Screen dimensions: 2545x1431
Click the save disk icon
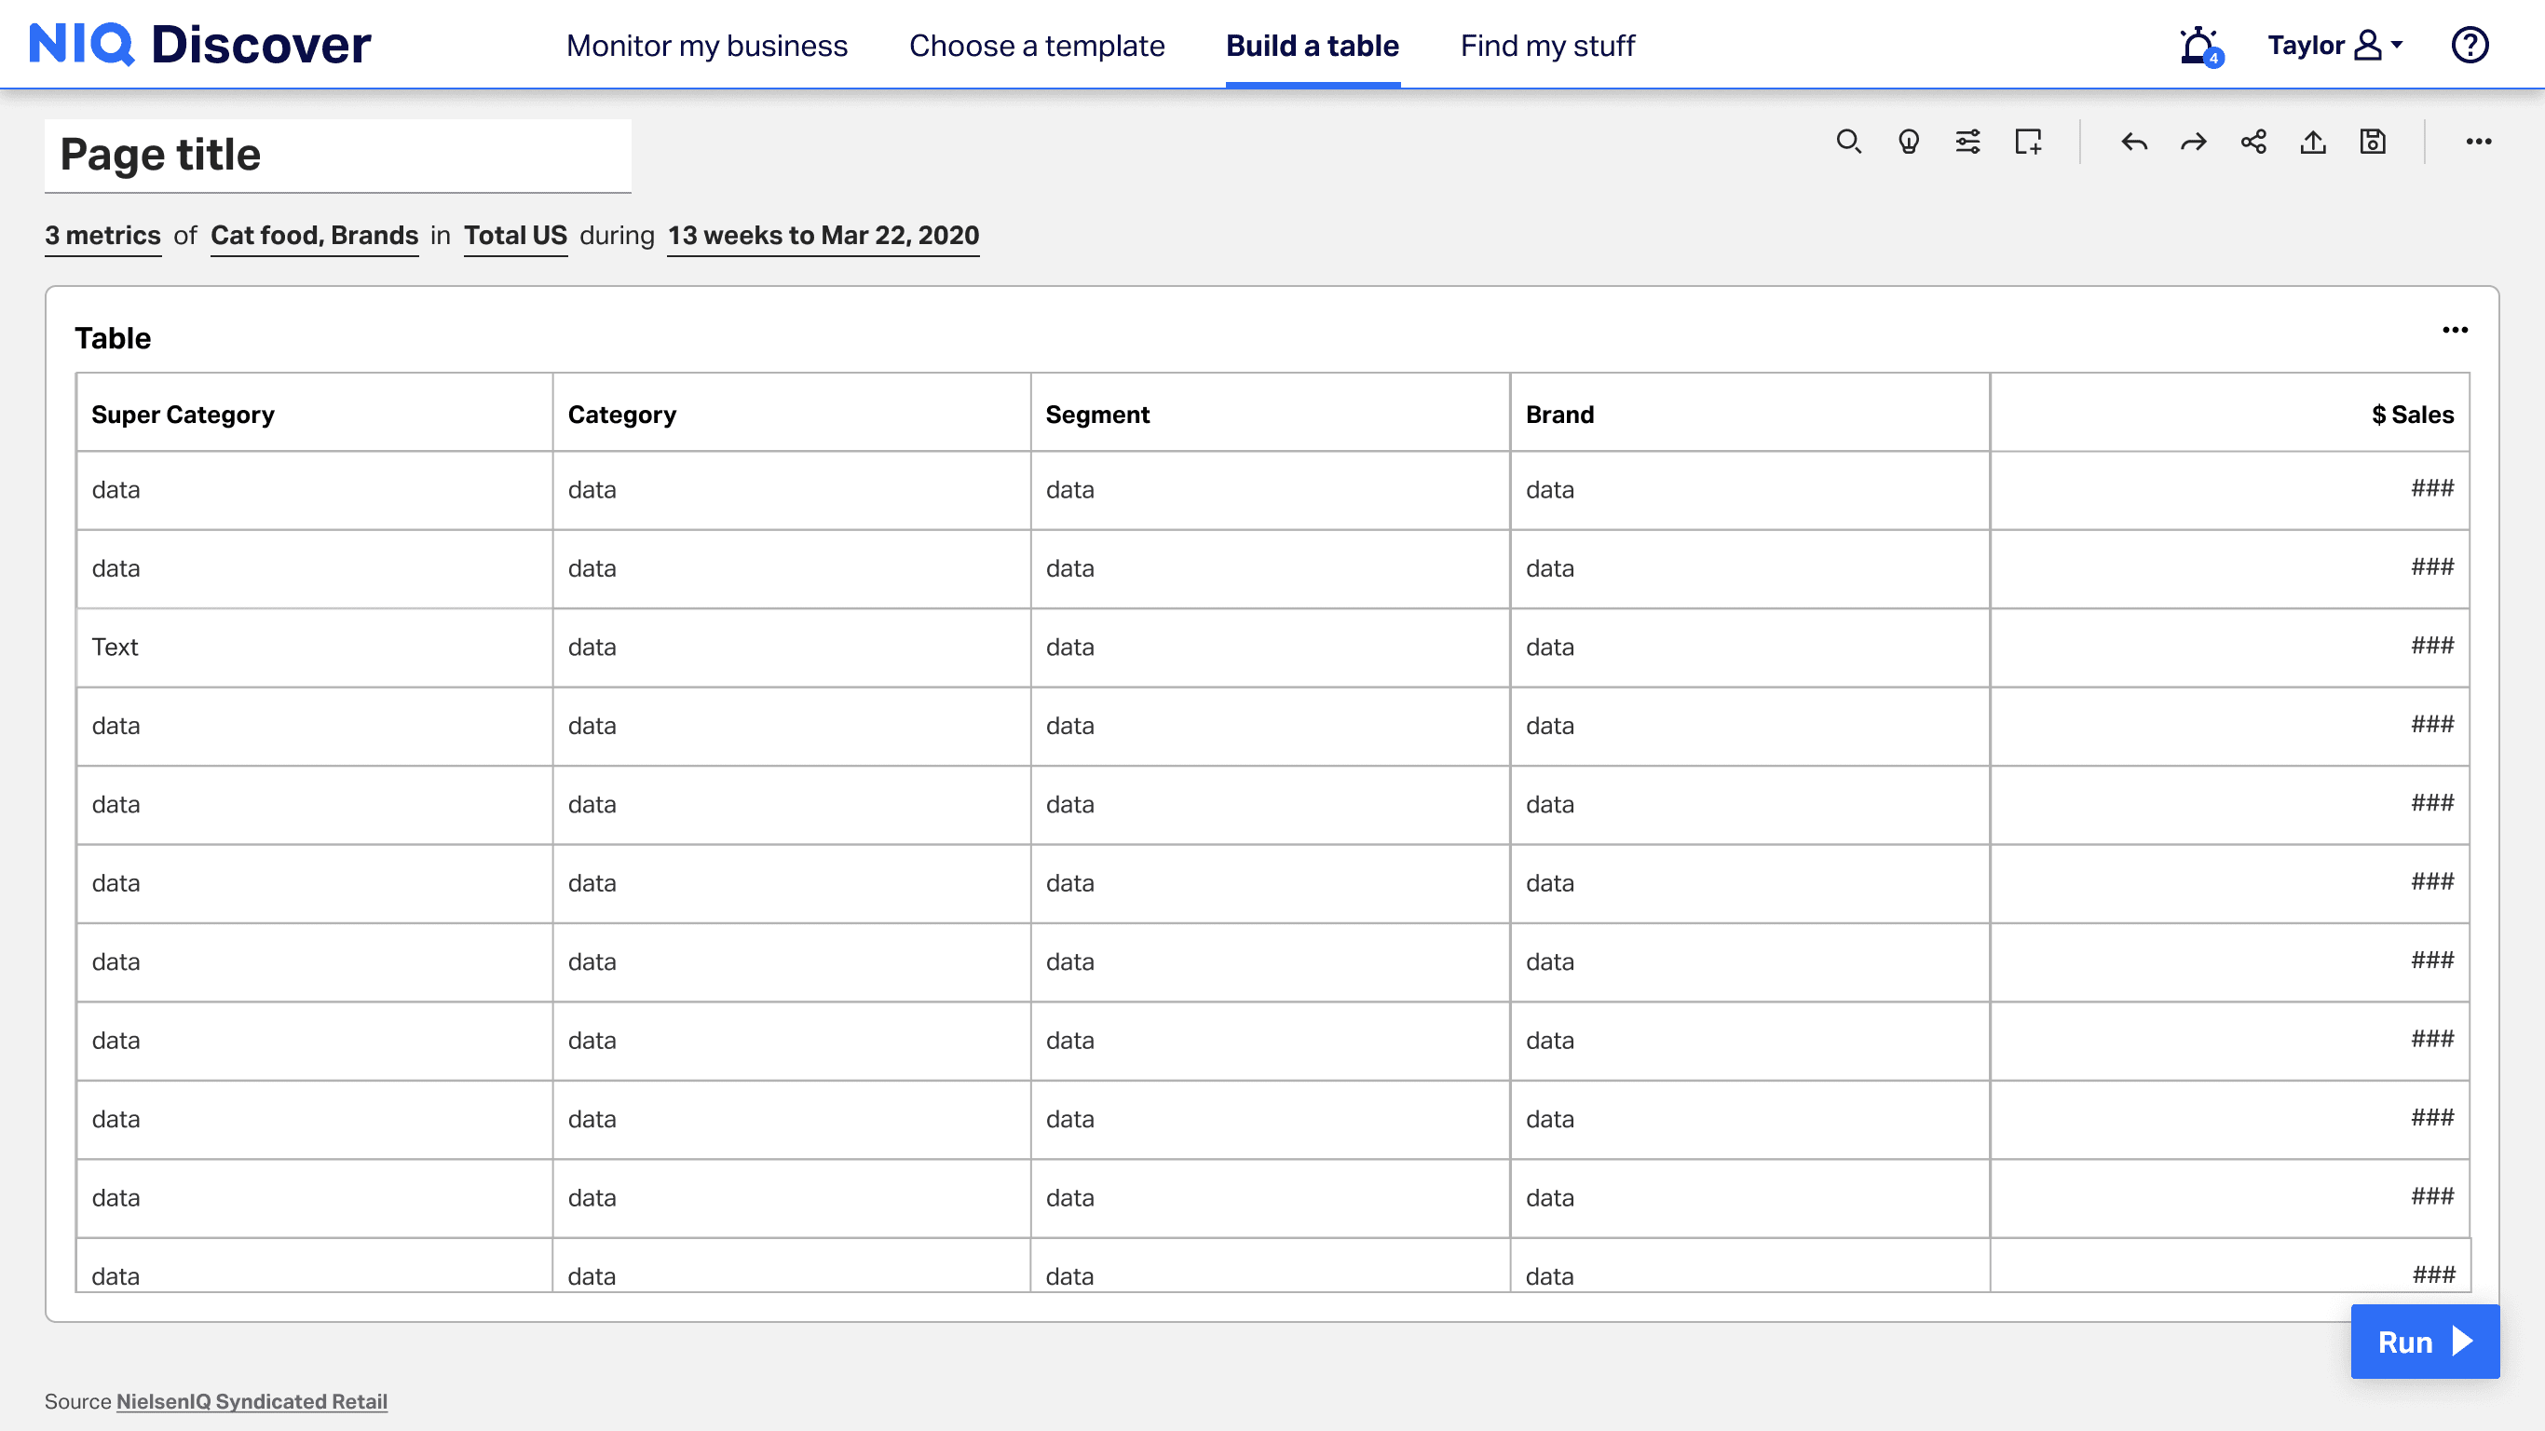[x=2372, y=143]
